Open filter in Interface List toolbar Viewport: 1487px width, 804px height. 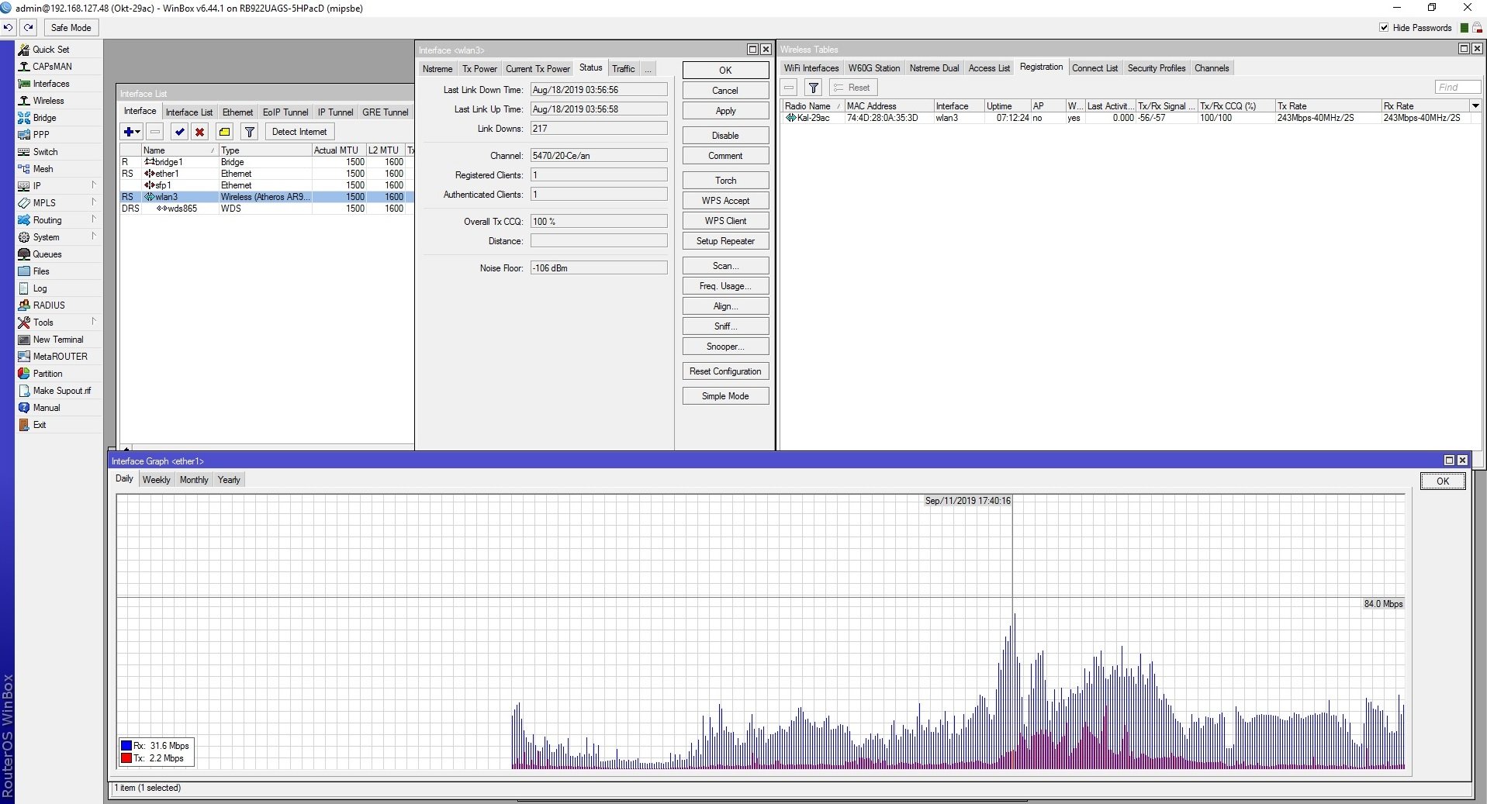point(250,132)
